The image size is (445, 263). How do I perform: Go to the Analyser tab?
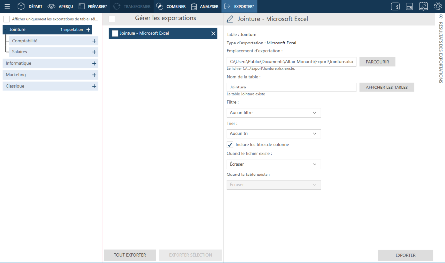(x=204, y=6)
